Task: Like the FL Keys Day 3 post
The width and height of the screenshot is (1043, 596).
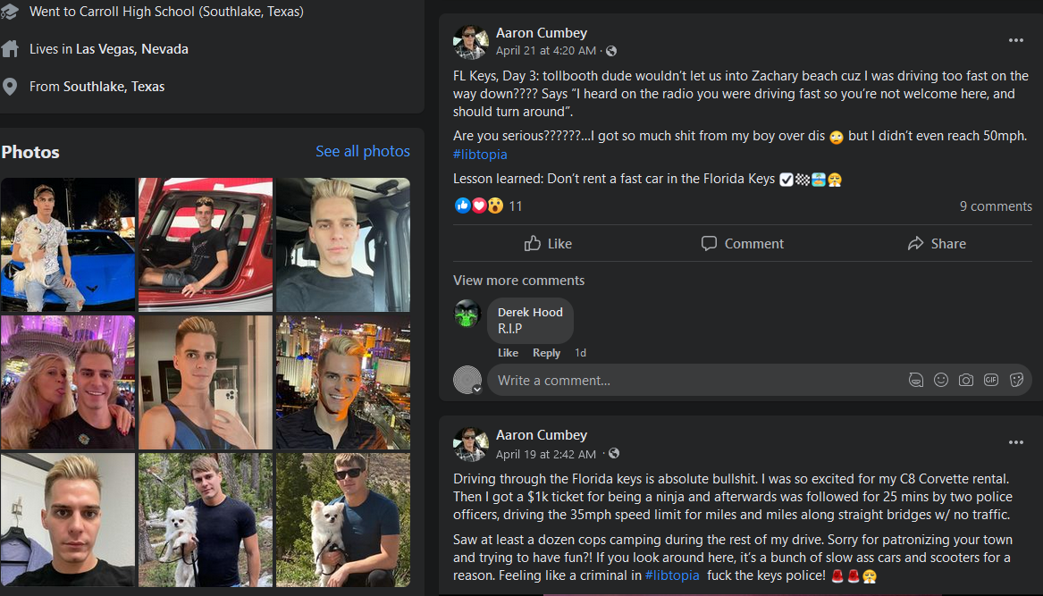Action: click(x=548, y=243)
